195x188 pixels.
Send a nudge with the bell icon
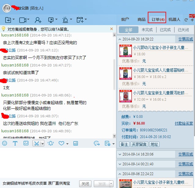(51, 143)
